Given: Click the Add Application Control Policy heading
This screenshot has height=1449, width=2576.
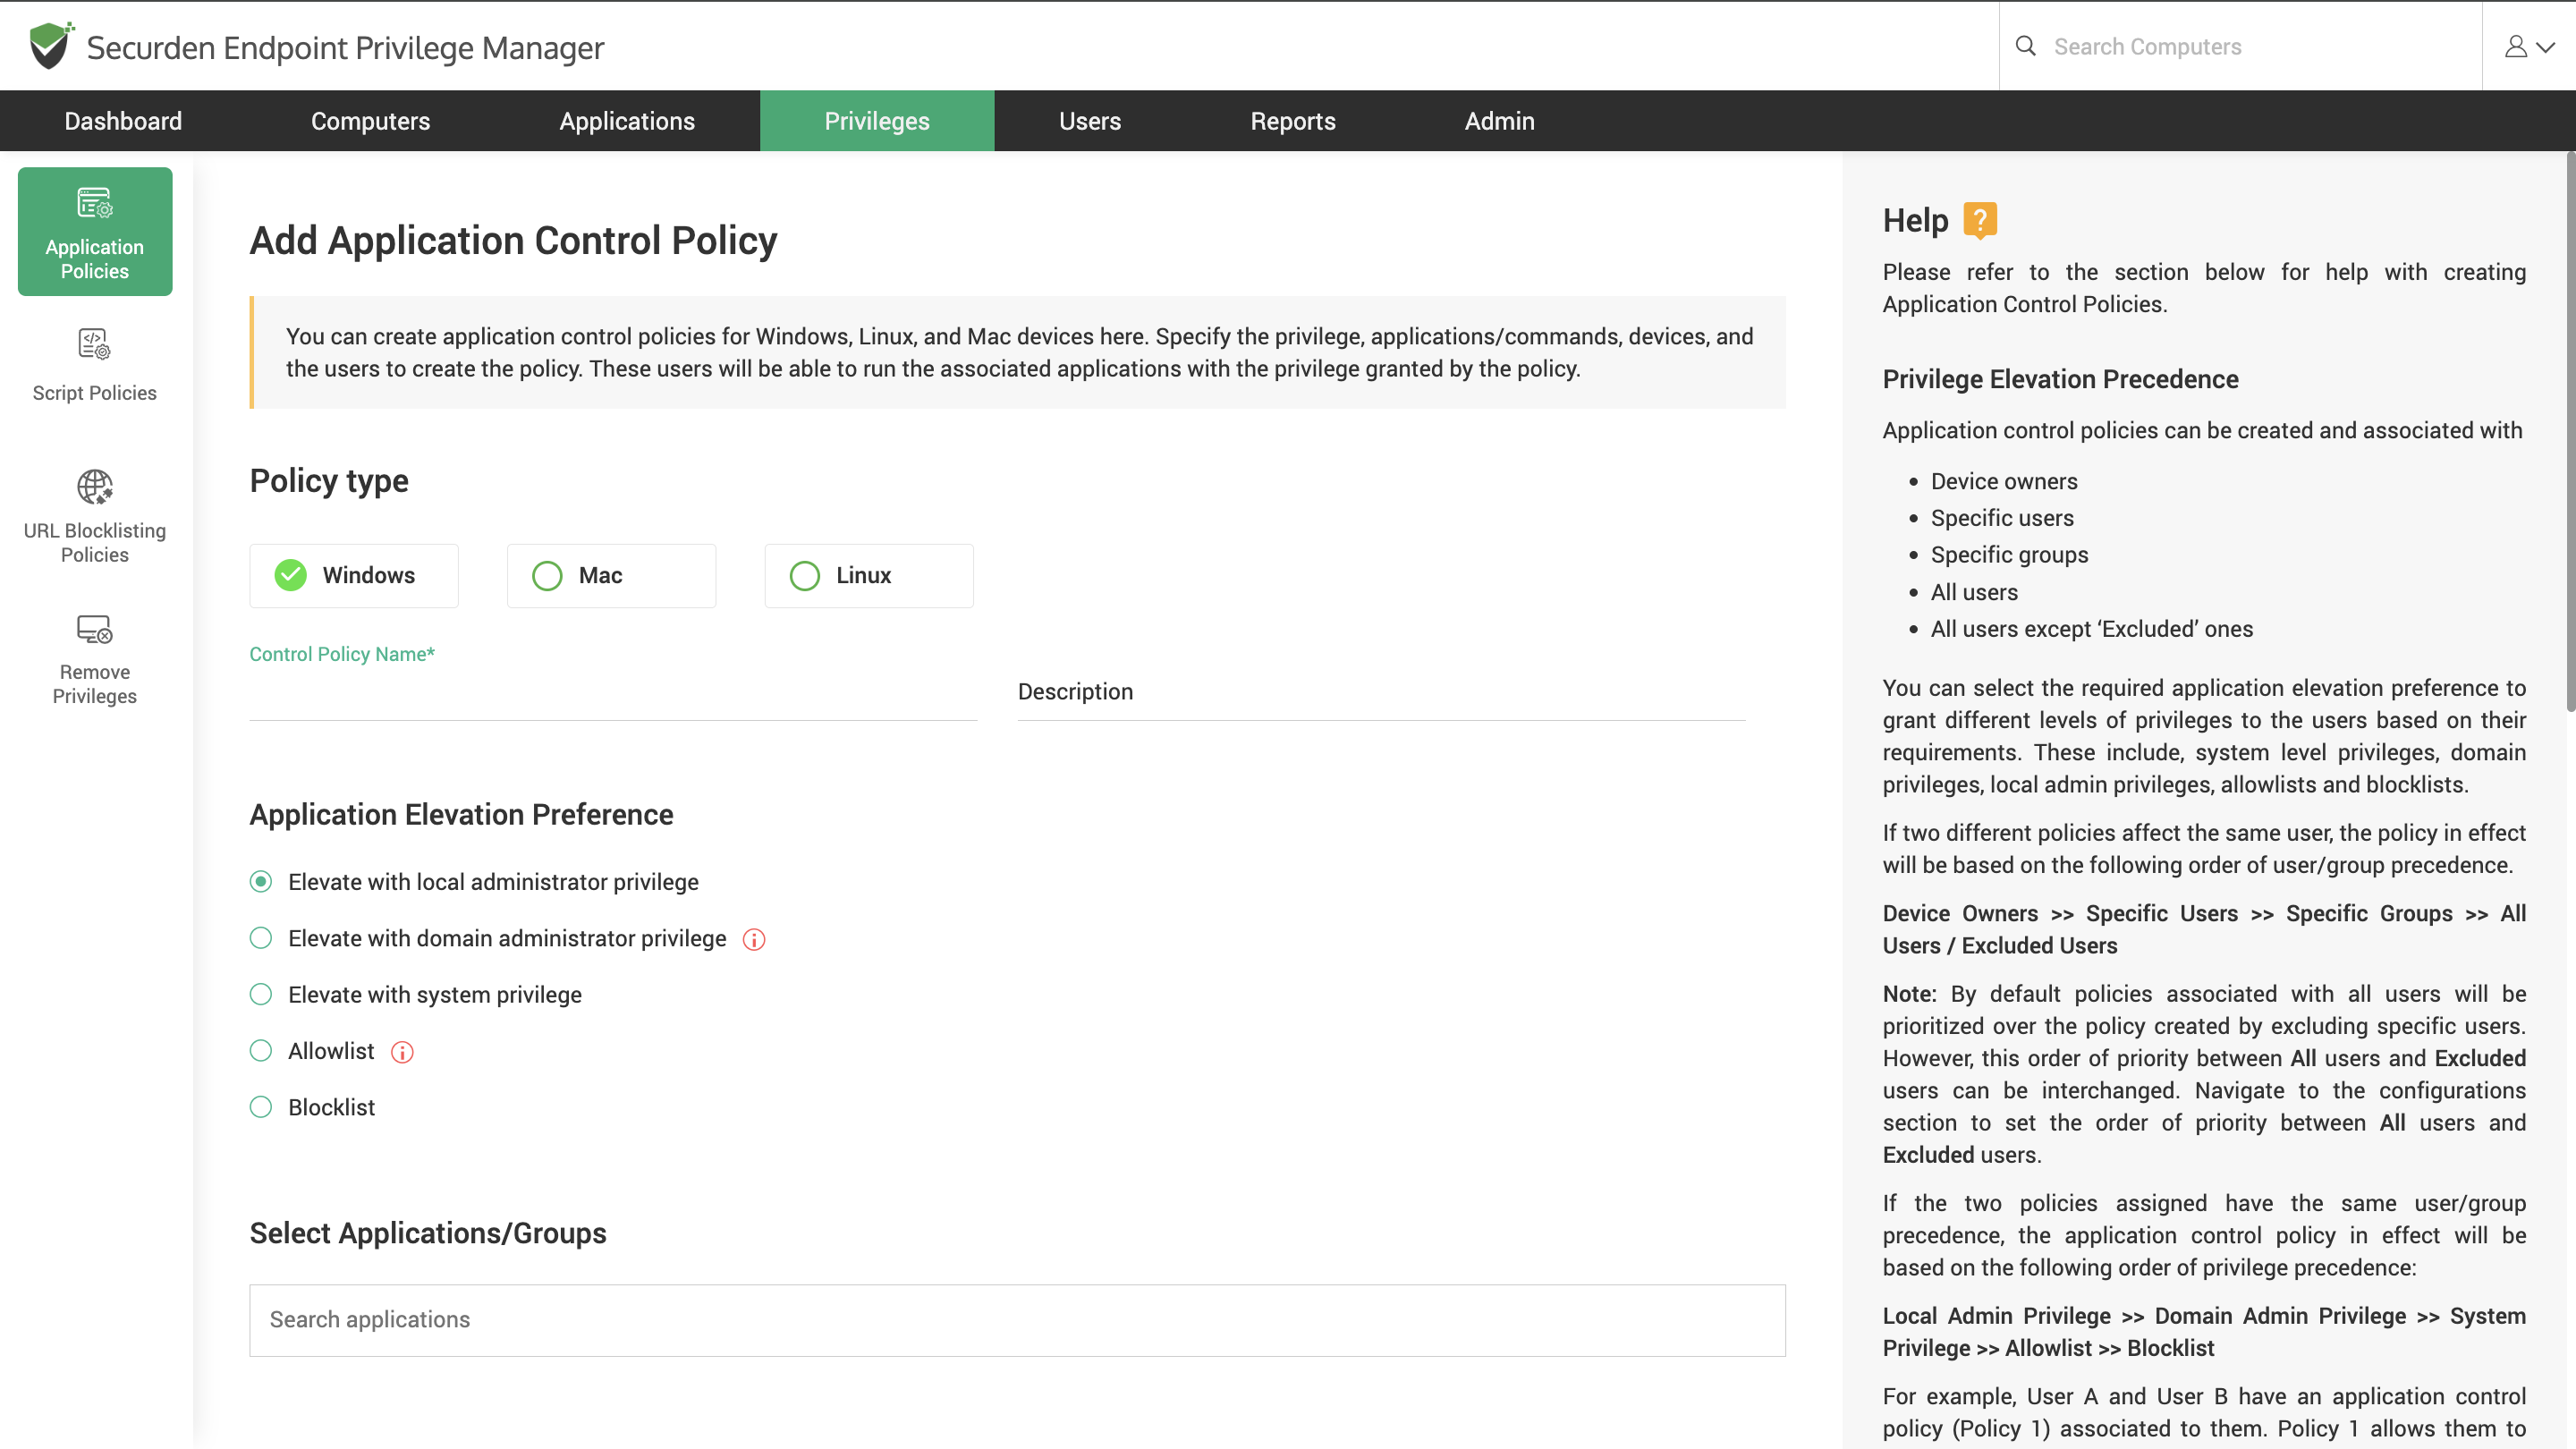Looking at the screenshot, I should pos(513,241).
